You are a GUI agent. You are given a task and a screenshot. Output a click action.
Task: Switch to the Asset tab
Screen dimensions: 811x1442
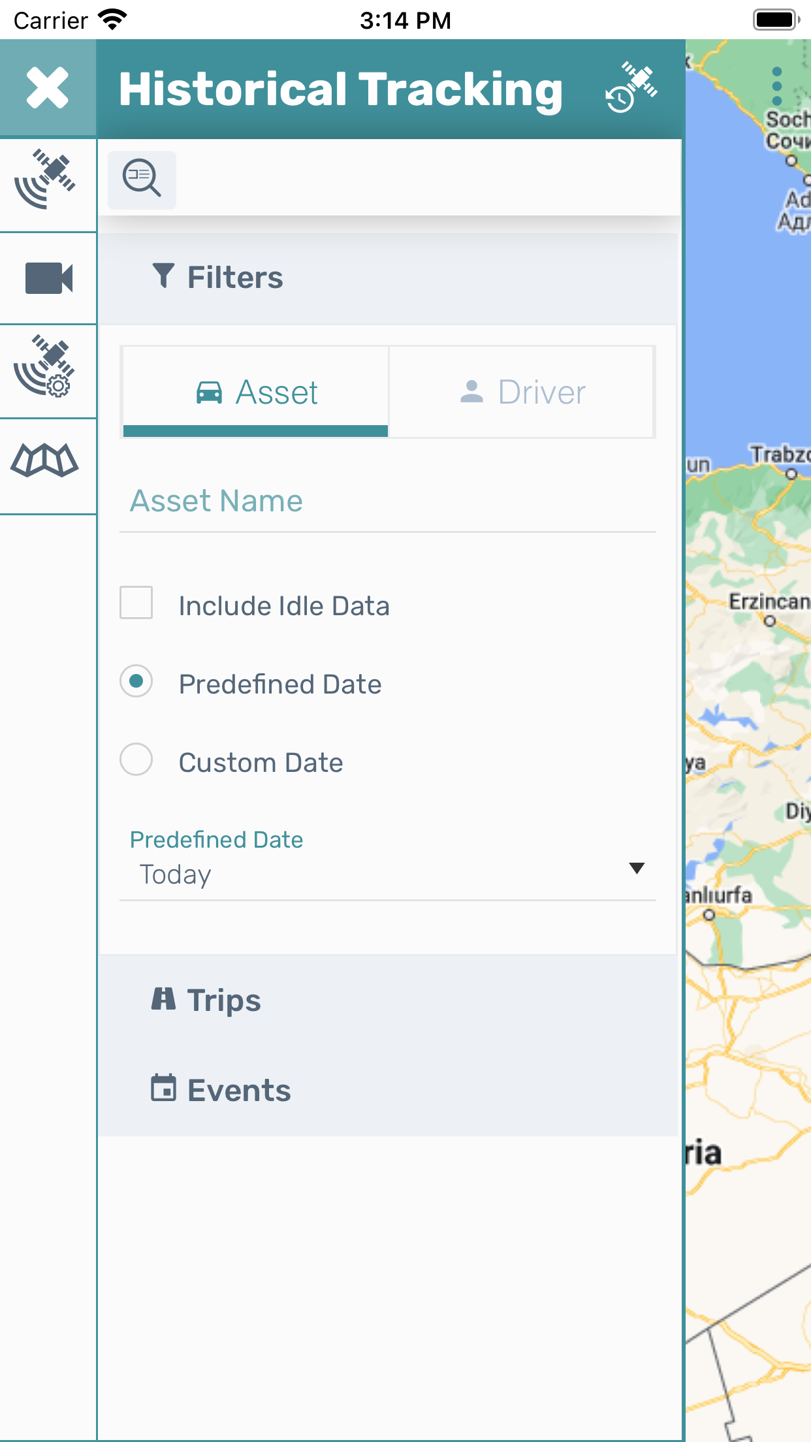tap(255, 392)
